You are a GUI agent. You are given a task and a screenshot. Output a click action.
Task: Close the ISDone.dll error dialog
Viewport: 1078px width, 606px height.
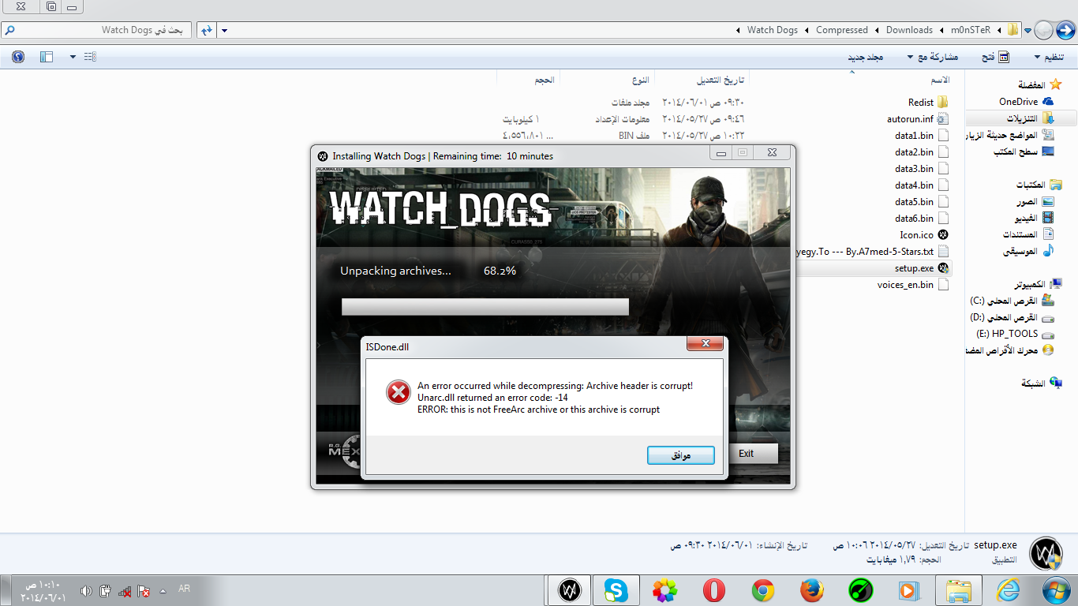pos(705,344)
